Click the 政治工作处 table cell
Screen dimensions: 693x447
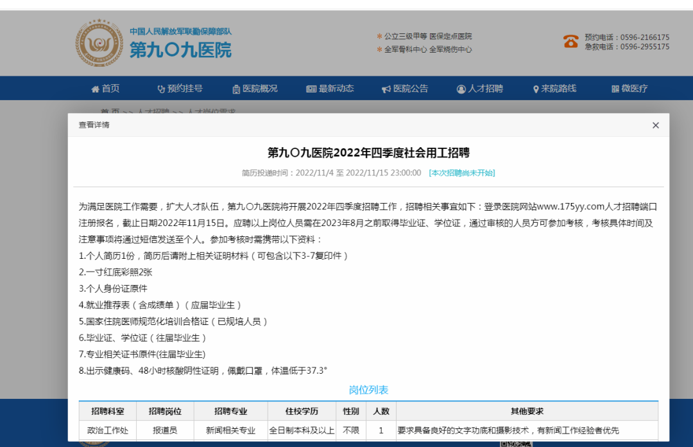pos(107,430)
